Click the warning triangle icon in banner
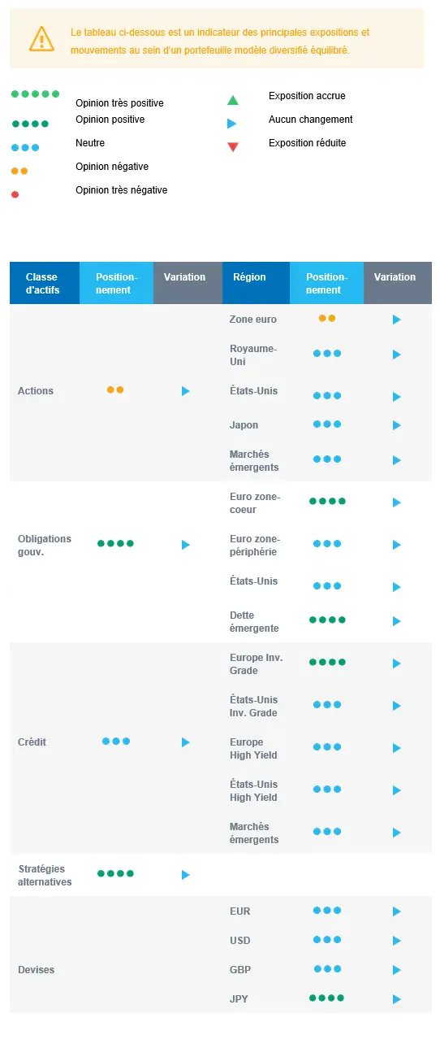 [x=41, y=38]
